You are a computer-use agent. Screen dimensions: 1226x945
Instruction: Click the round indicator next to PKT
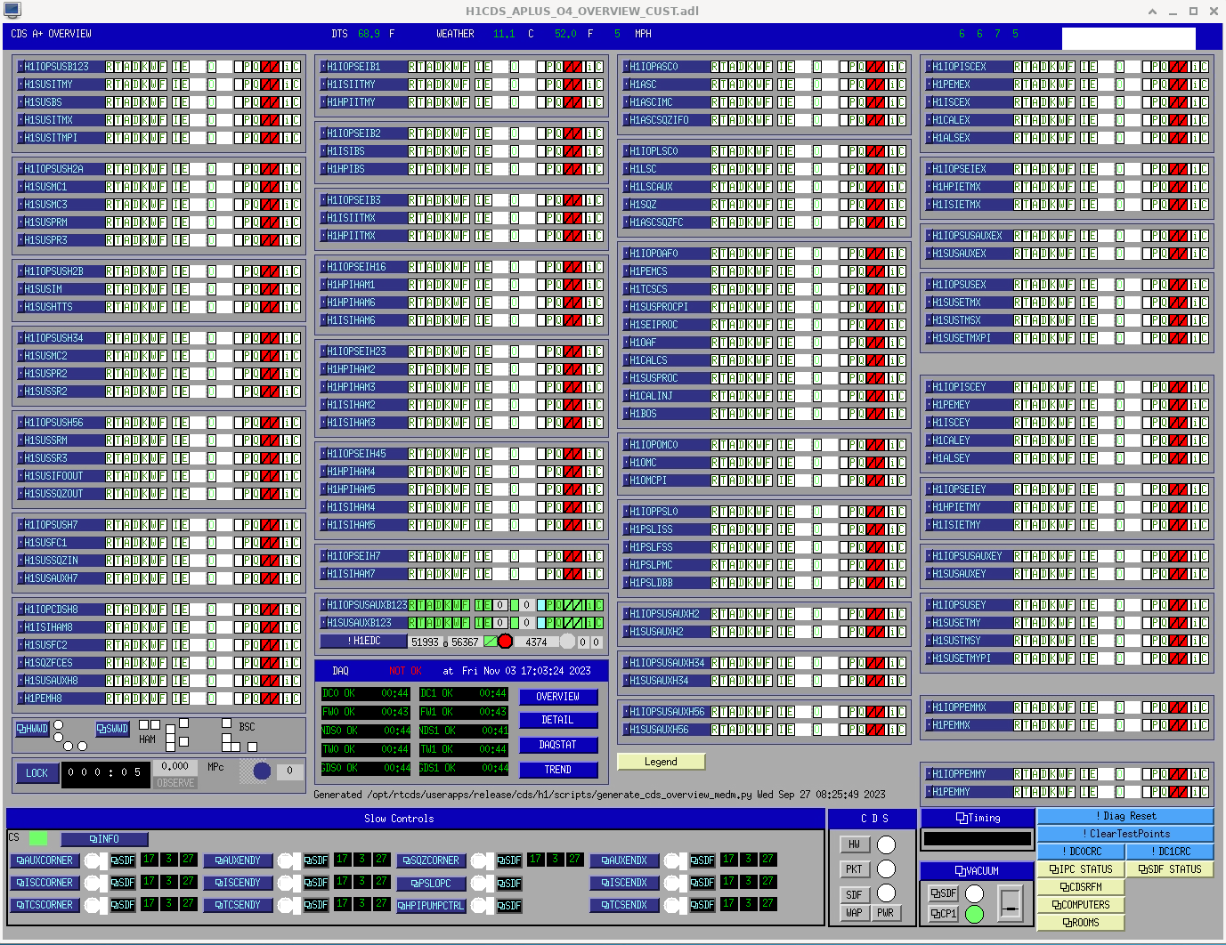(886, 868)
